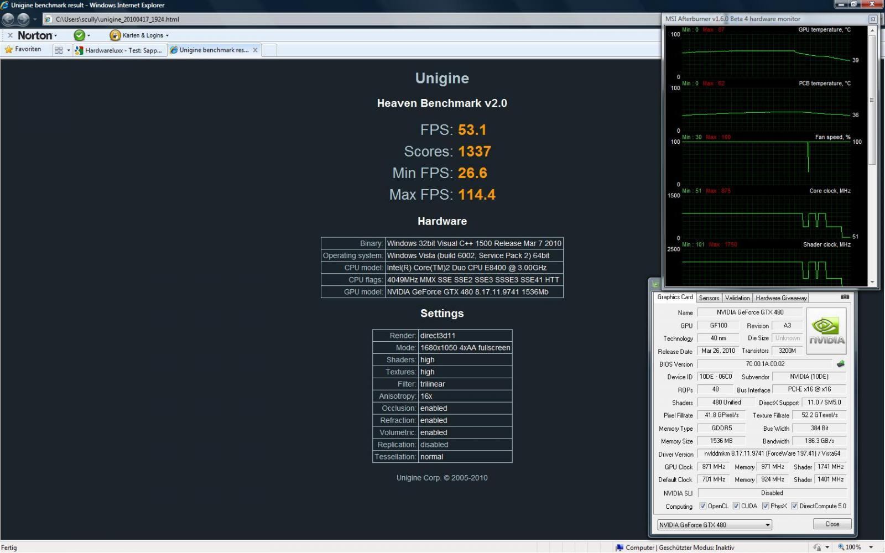The height and width of the screenshot is (553, 885).
Task: Click the GPU-Z window title icon
Action: tap(656, 285)
